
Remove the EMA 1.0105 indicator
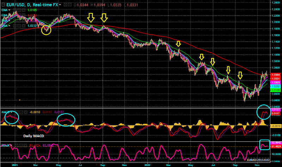click(23, 10)
